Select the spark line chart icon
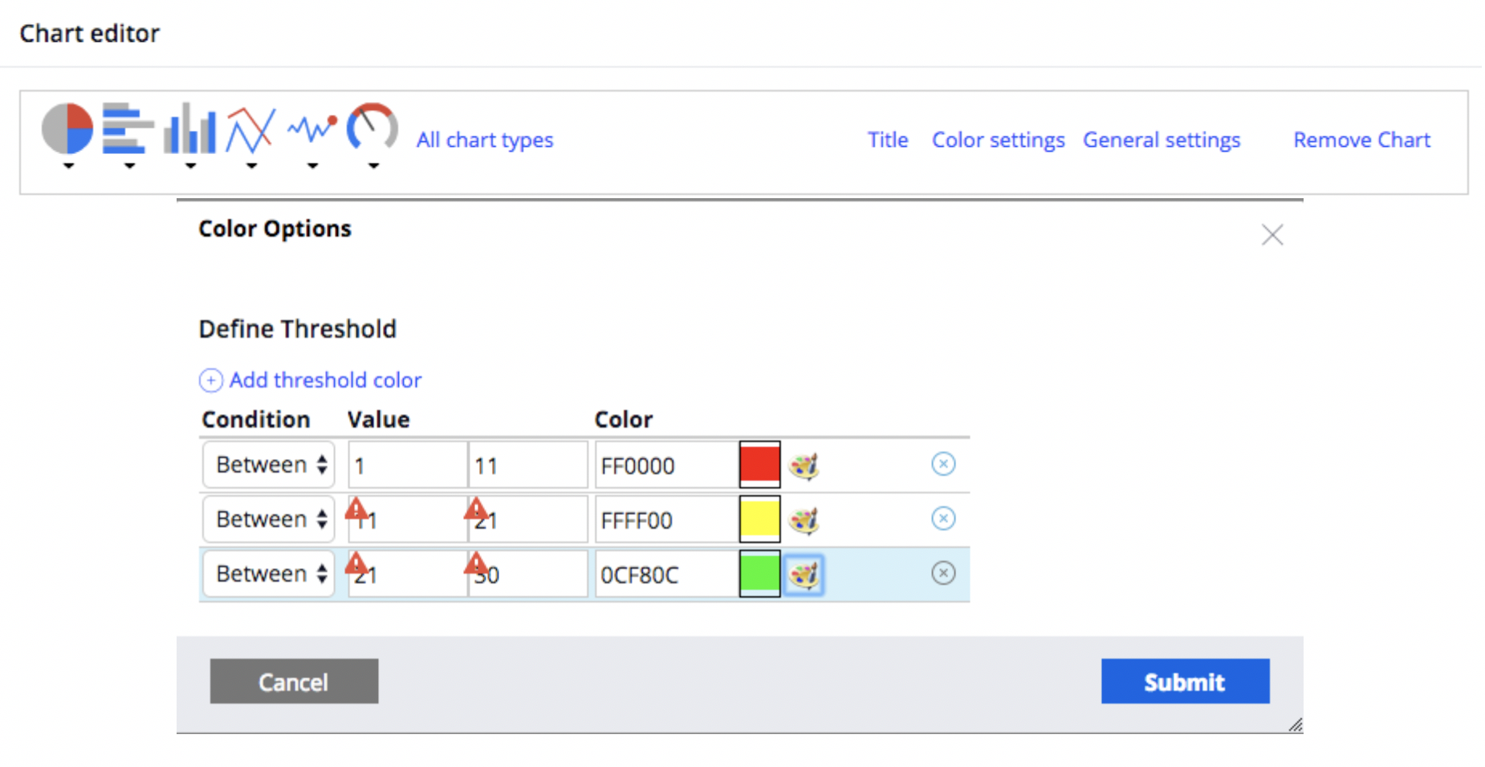The image size is (1485, 767). pos(312,128)
